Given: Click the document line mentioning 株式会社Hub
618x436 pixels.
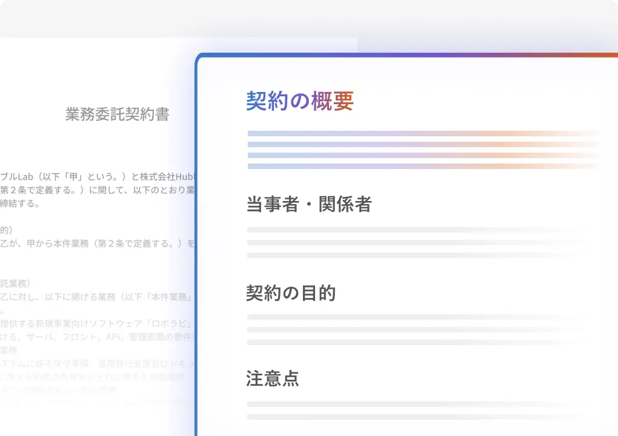Looking at the screenshot, I should 97,177.
